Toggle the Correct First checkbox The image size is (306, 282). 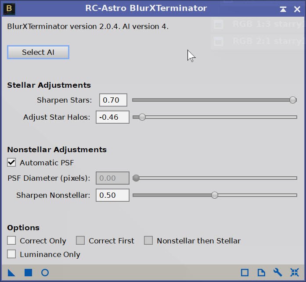[x=80, y=240]
